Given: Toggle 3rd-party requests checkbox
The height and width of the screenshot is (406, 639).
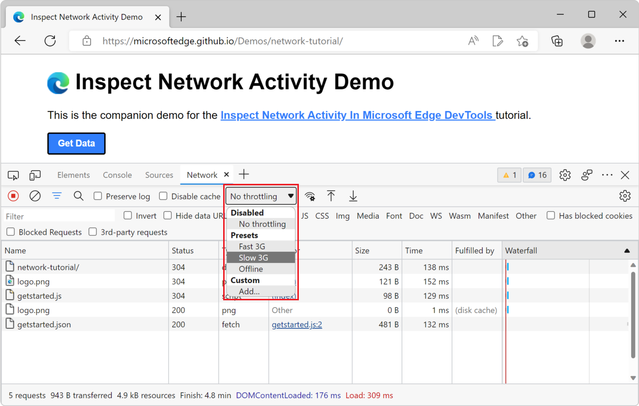Looking at the screenshot, I should [x=92, y=232].
